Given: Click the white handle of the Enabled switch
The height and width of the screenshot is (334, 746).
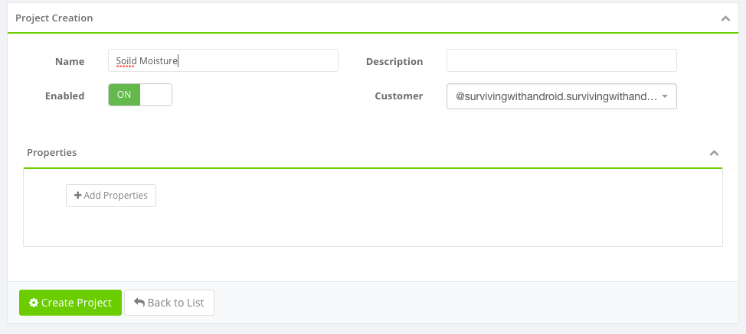Looking at the screenshot, I should tap(156, 95).
